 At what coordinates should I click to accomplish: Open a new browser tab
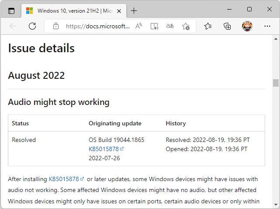tap(134, 10)
